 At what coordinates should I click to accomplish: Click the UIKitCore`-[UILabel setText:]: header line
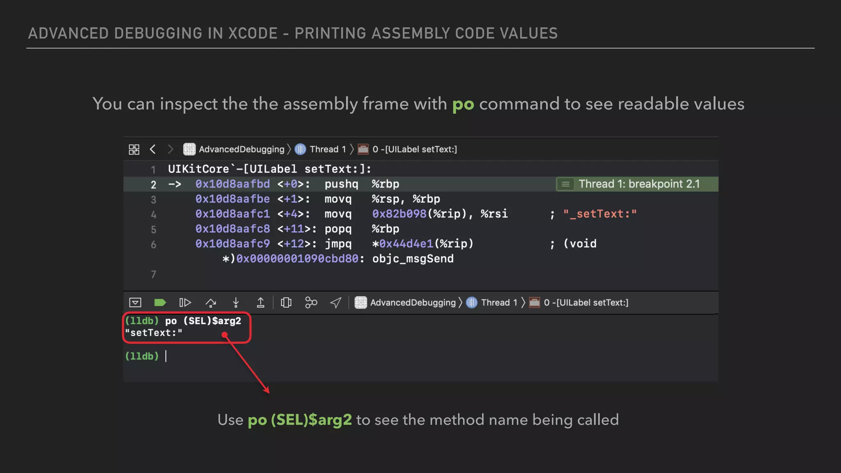pos(269,169)
